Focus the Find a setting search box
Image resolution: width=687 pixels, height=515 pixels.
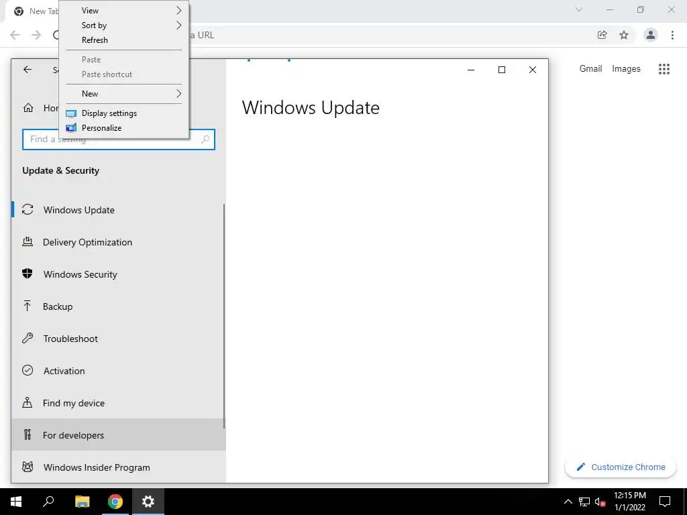pyautogui.click(x=118, y=139)
